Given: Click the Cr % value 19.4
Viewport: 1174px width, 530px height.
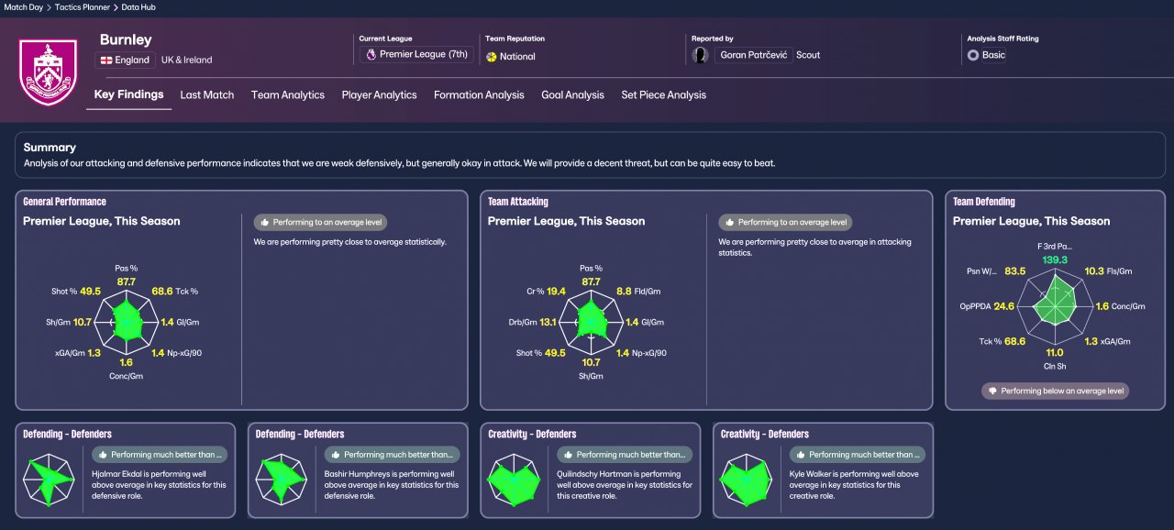Looking at the screenshot, I should (x=557, y=292).
